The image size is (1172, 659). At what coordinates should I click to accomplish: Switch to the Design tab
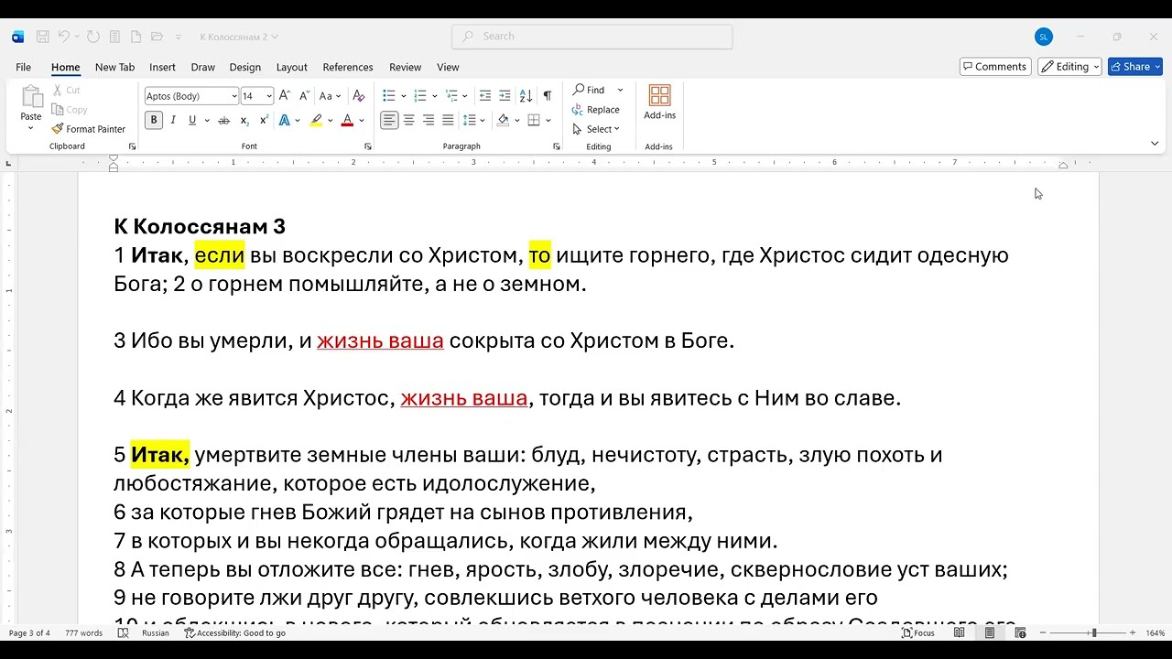tap(245, 67)
